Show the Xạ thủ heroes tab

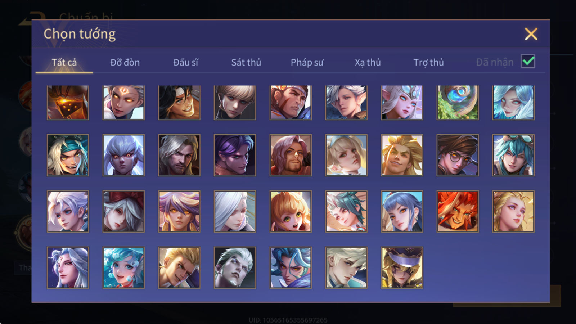click(x=368, y=62)
